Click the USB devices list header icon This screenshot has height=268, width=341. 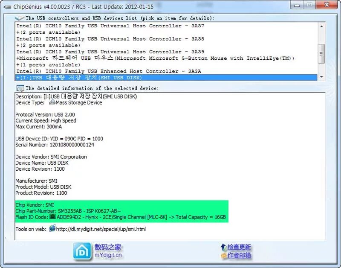pyautogui.click(x=19, y=18)
